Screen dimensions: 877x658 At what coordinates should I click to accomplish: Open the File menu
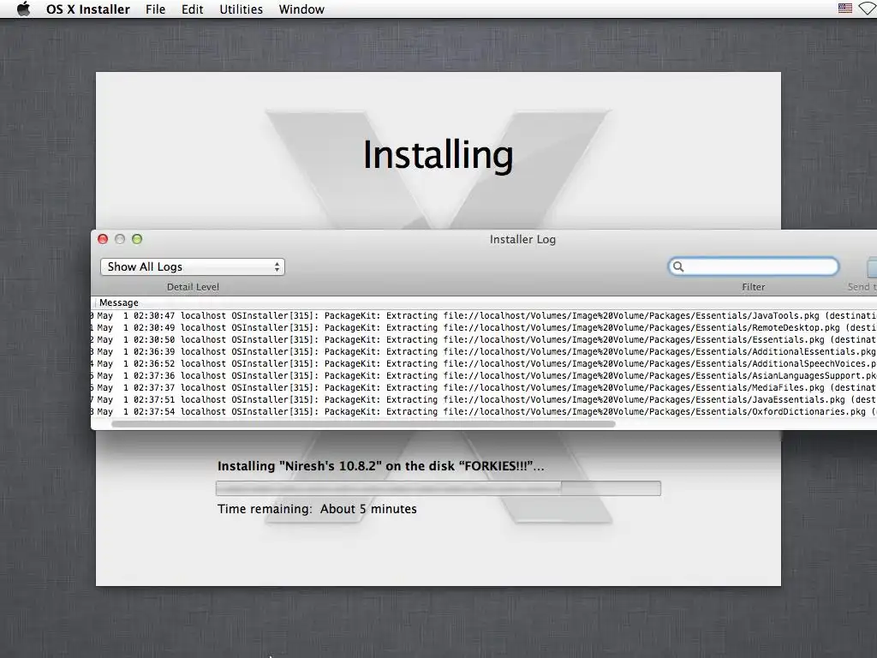(x=156, y=9)
